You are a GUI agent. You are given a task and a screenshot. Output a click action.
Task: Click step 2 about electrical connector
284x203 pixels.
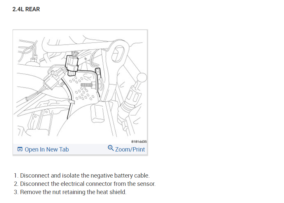click(85, 184)
